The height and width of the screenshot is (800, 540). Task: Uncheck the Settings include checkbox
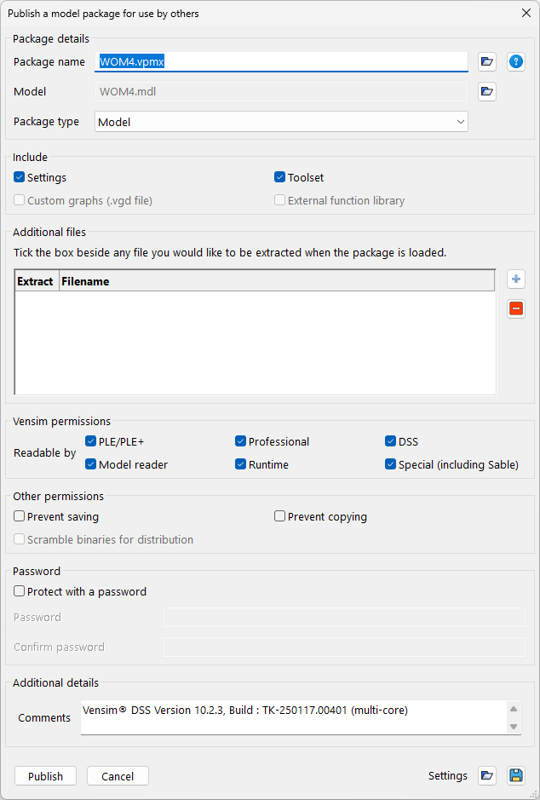[x=20, y=177]
